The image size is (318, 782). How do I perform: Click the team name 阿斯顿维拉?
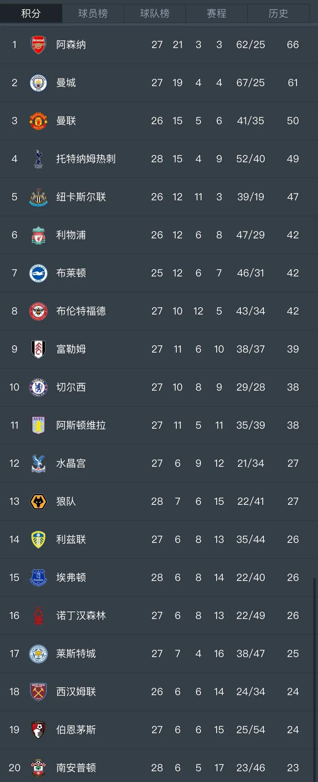81,425
